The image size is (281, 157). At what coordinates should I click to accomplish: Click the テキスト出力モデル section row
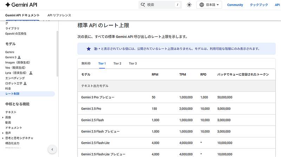click(177, 86)
